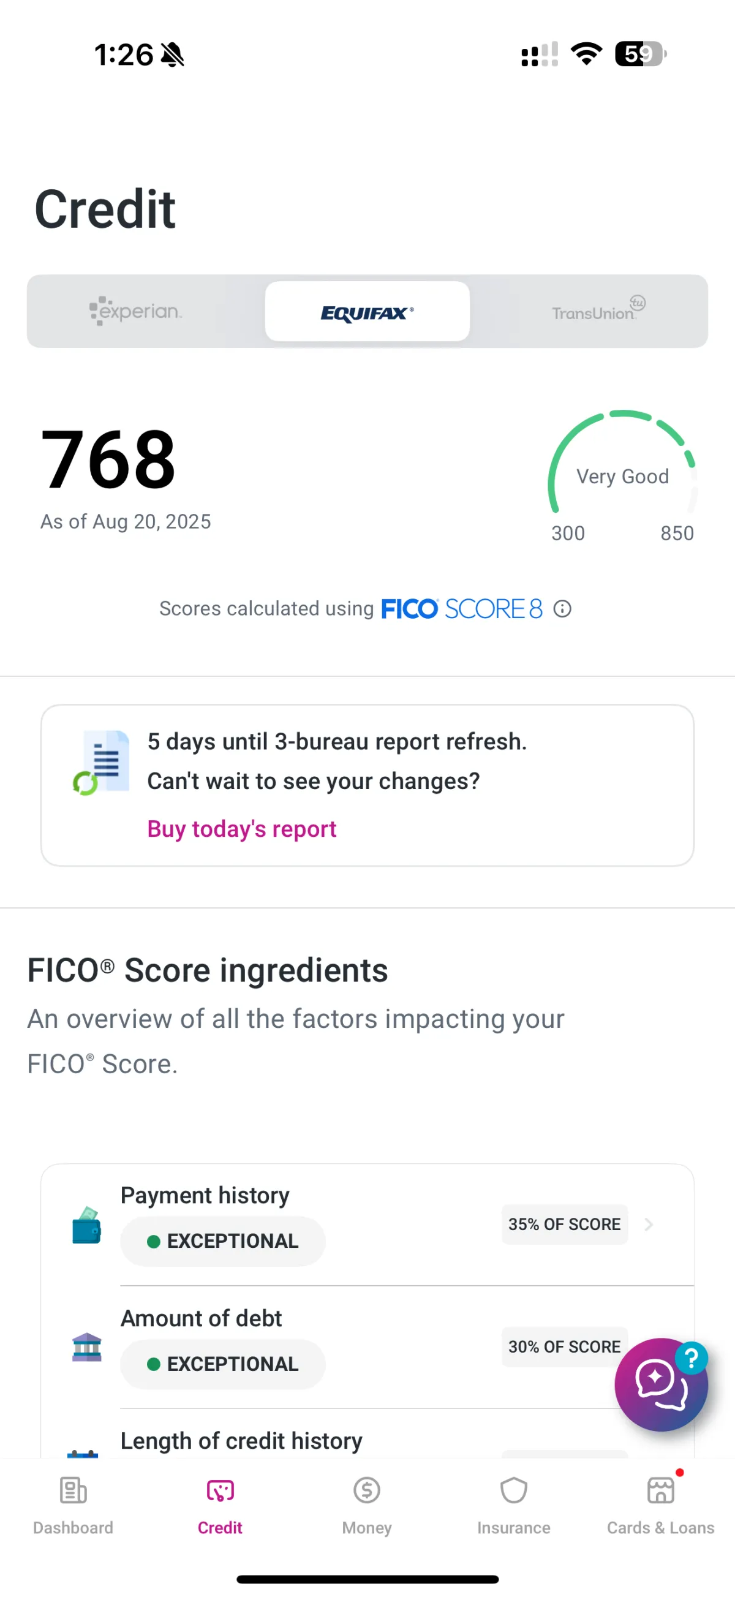The image size is (735, 1597).
Task: Expand Payment history details chevron
Action: click(648, 1225)
